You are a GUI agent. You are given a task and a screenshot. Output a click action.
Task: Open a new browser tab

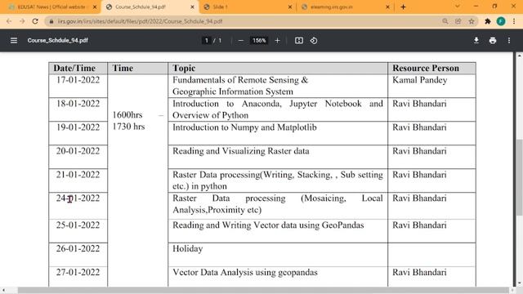click(403, 7)
